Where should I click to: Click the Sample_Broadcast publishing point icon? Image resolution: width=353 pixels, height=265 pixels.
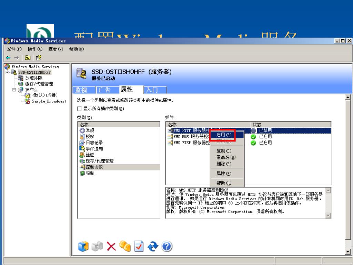point(28,101)
